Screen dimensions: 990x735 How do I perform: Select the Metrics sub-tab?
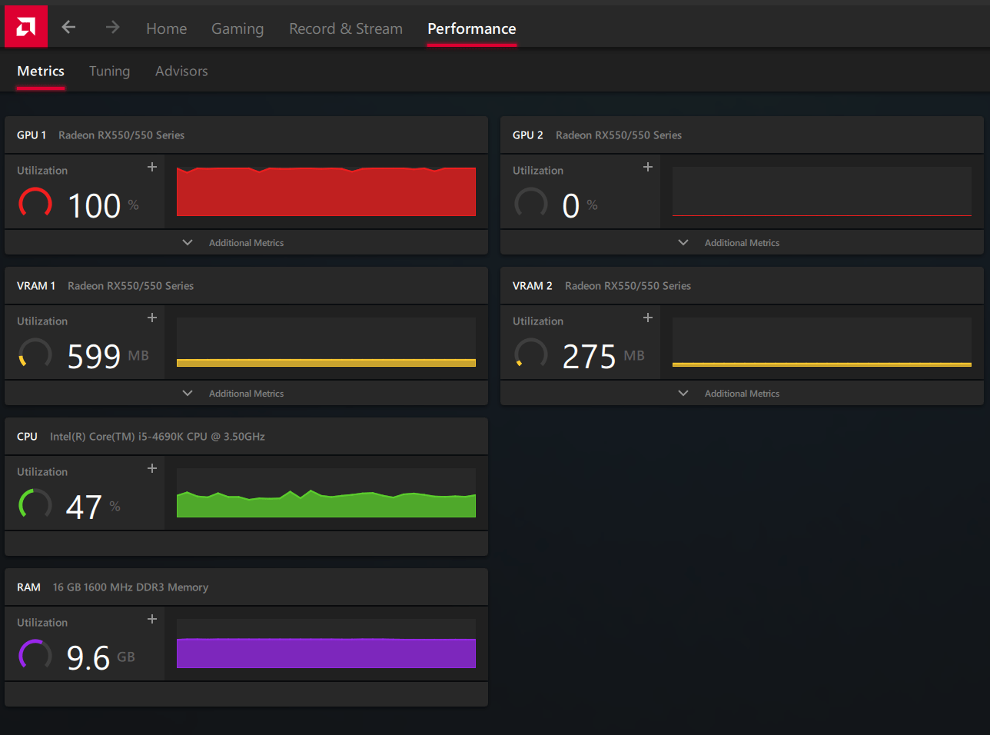(41, 71)
